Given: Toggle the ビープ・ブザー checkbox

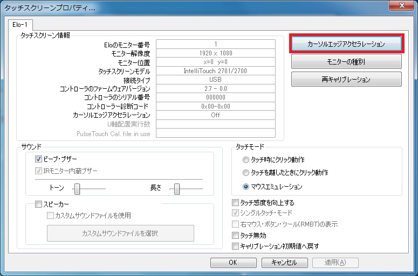Looking at the screenshot, I should pyautogui.click(x=39, y=159).
